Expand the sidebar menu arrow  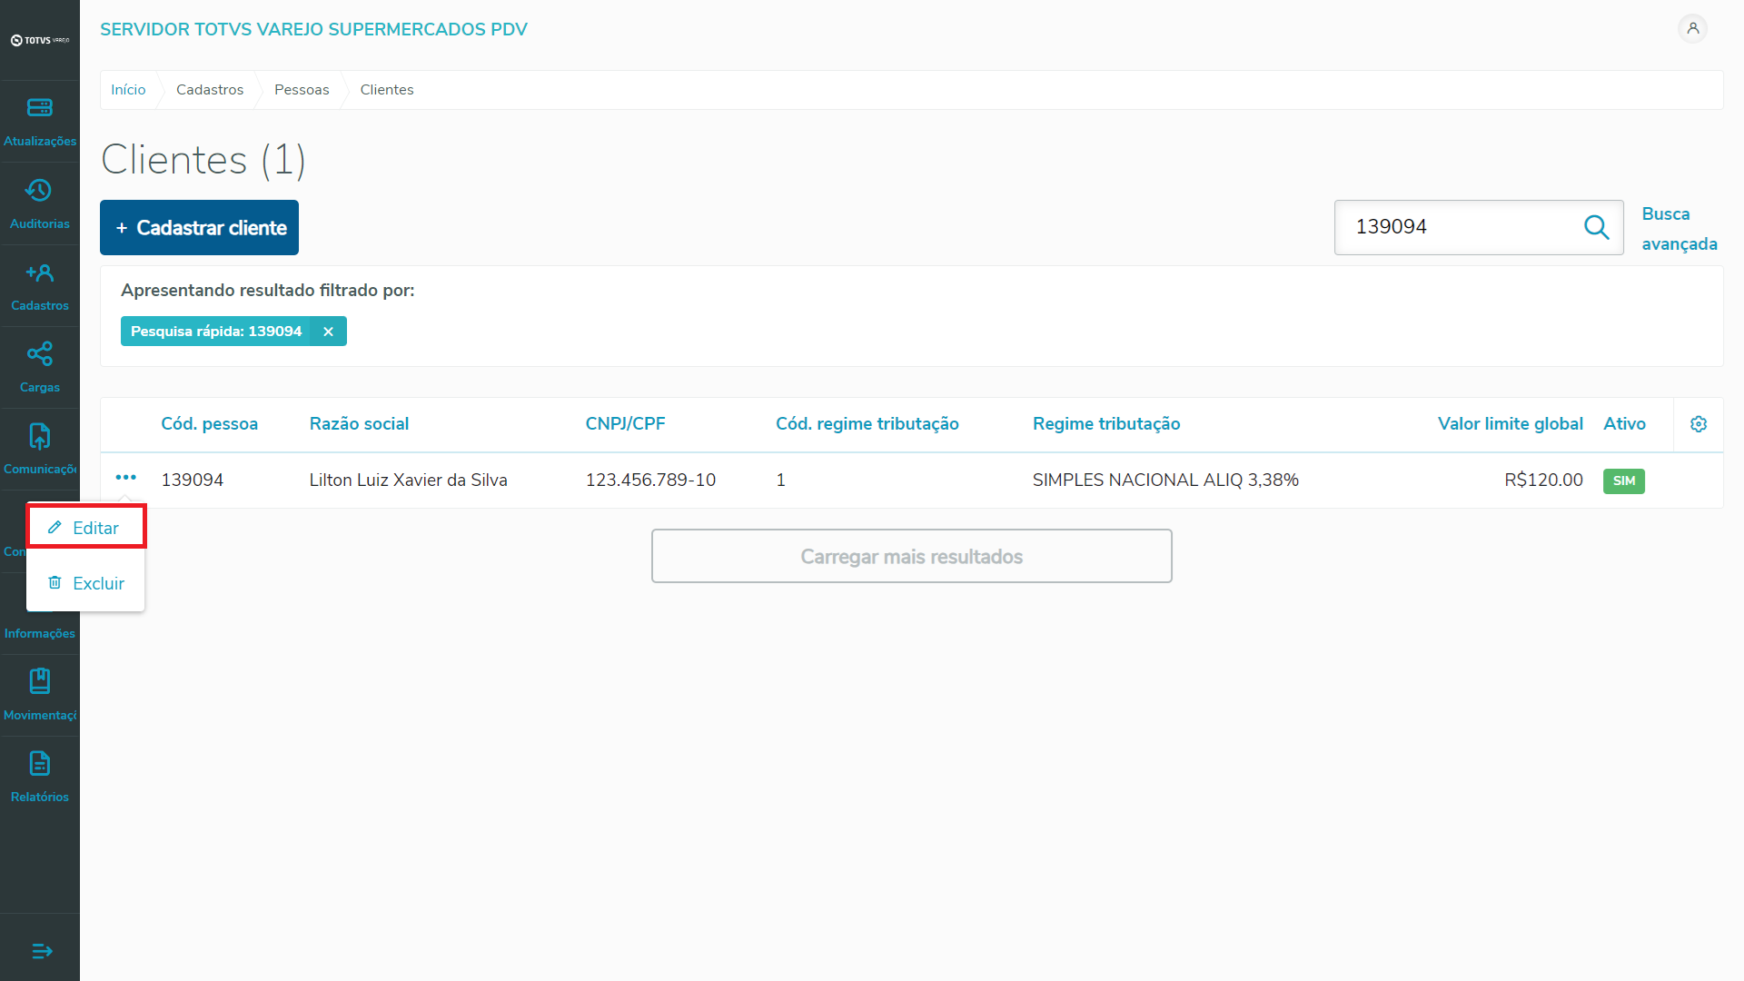click(42, 951)
